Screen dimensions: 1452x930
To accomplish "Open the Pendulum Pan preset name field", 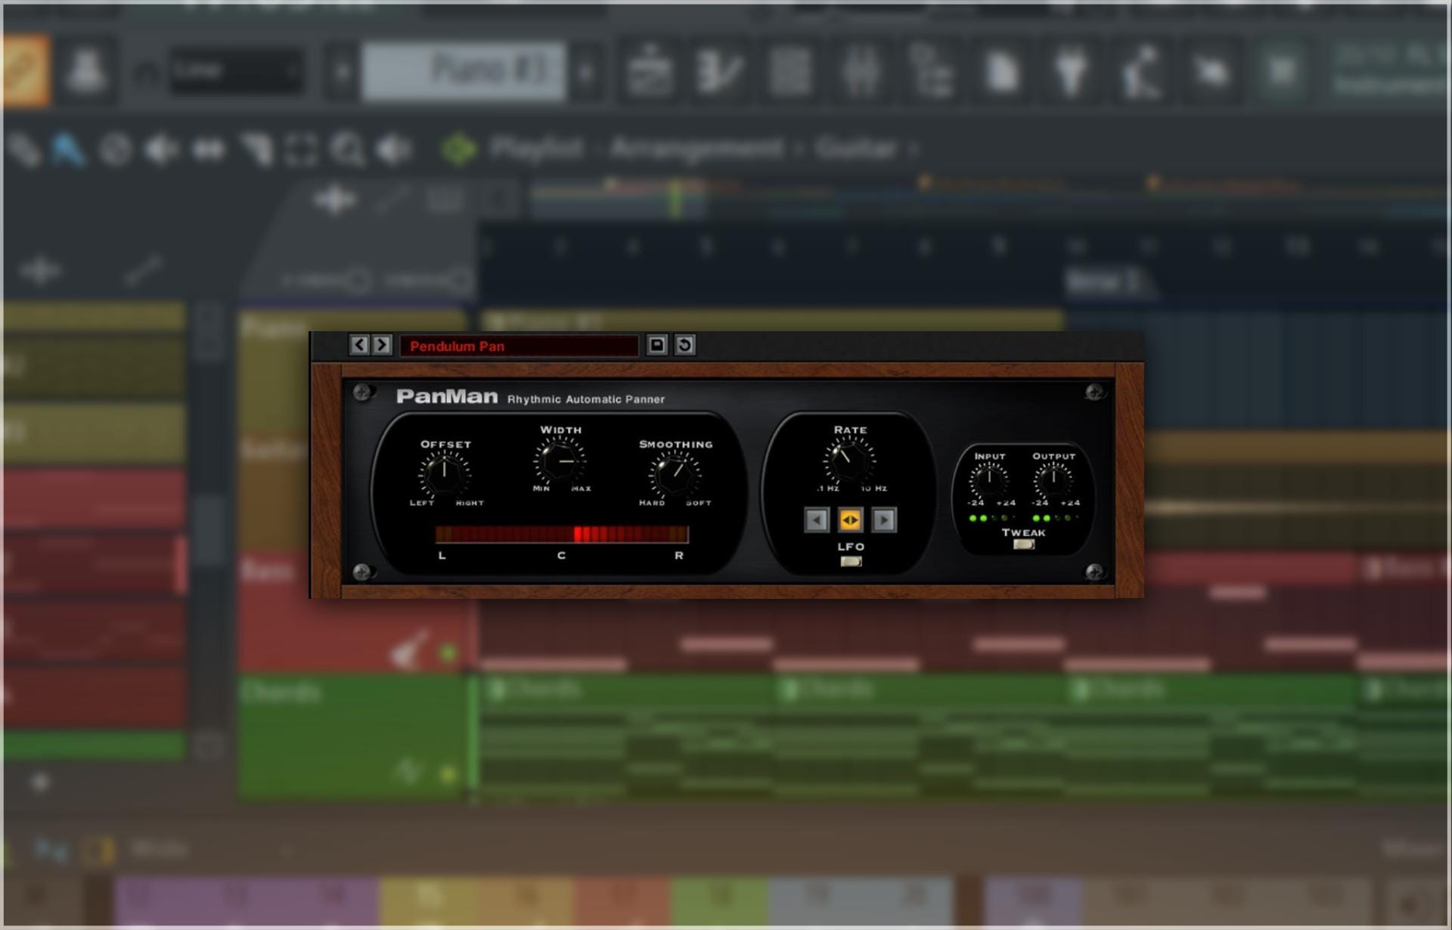I will pos(519,346).
